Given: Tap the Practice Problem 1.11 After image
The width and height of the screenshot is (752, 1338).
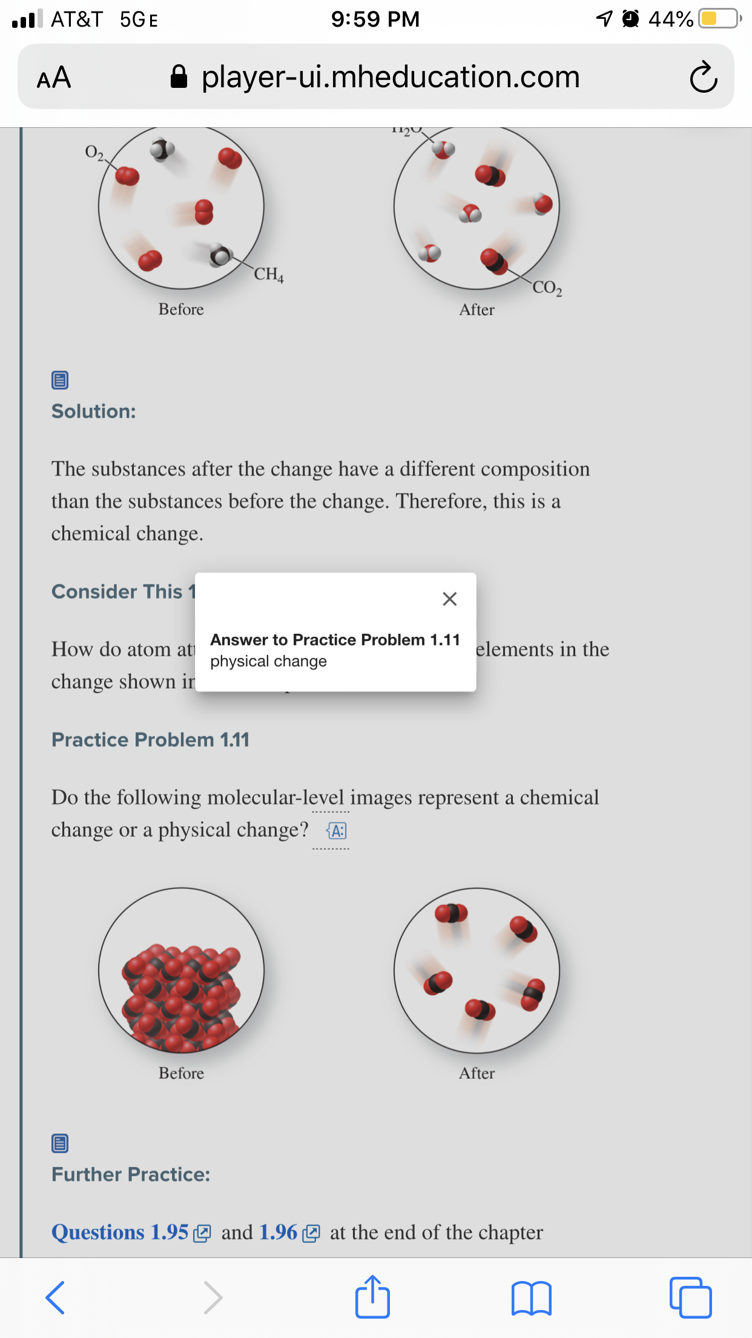Looking at the screenshot, I should (477, 971).
